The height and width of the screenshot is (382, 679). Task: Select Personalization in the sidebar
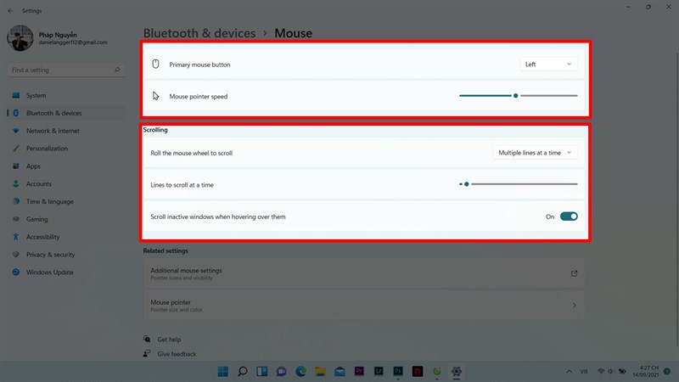tap(66, 149)
